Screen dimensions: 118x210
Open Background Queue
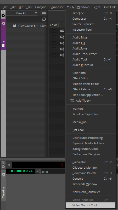tap(91, 149)
